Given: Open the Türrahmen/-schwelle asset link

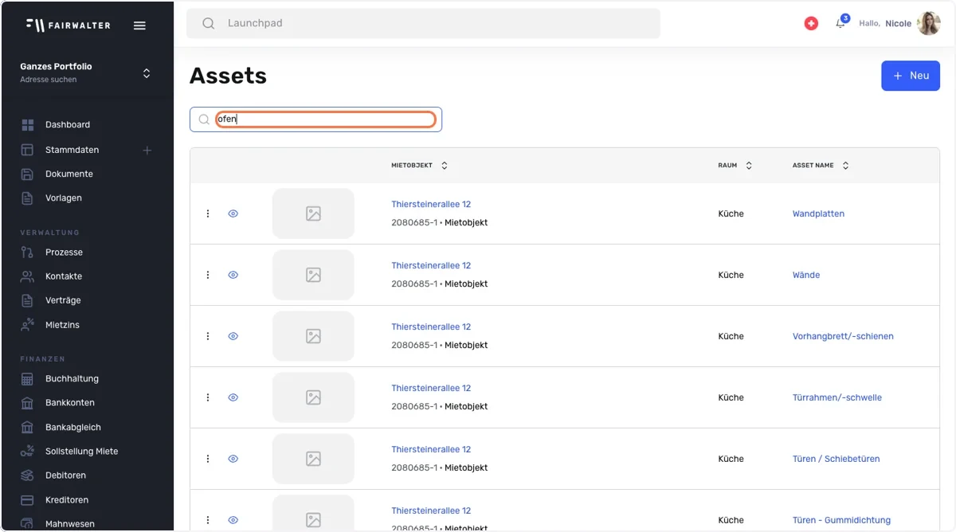Looking at the screenshot, I should [837, 397].
